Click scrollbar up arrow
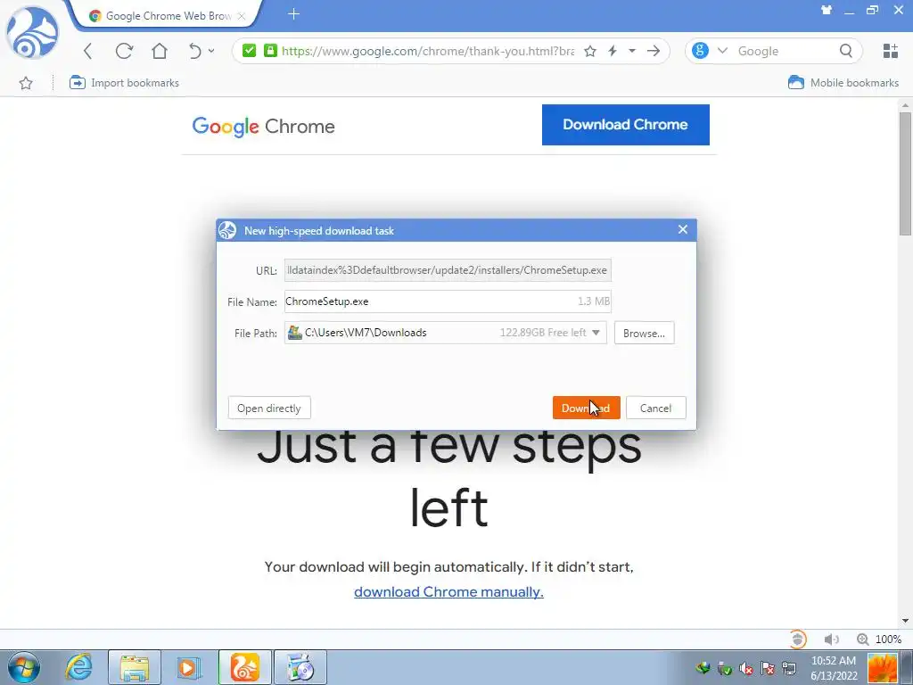The image size is (913, 685). click(x=905, y=105)
